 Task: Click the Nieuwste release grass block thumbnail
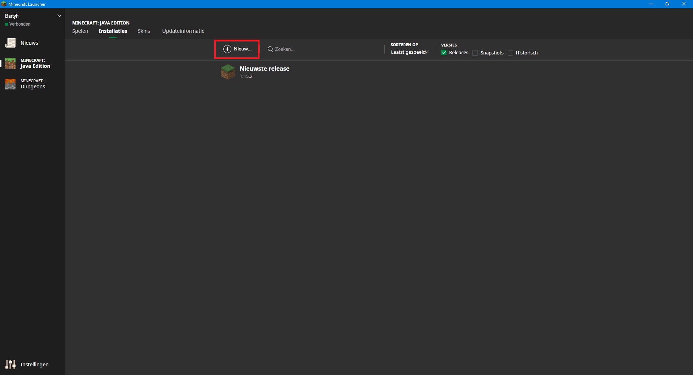[x=228, y=72]
